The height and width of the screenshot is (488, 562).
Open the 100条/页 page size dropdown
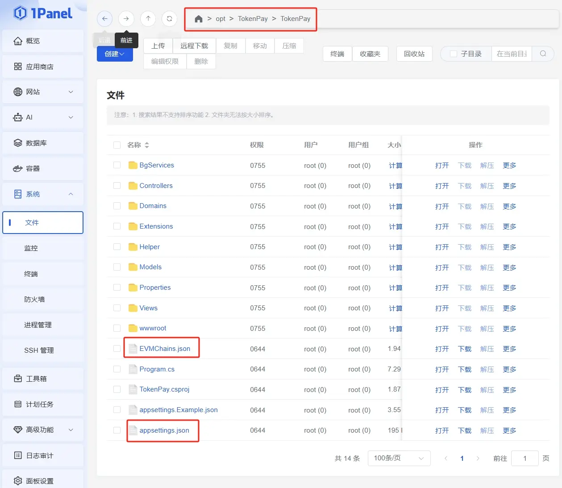click(x=399, y=459)
